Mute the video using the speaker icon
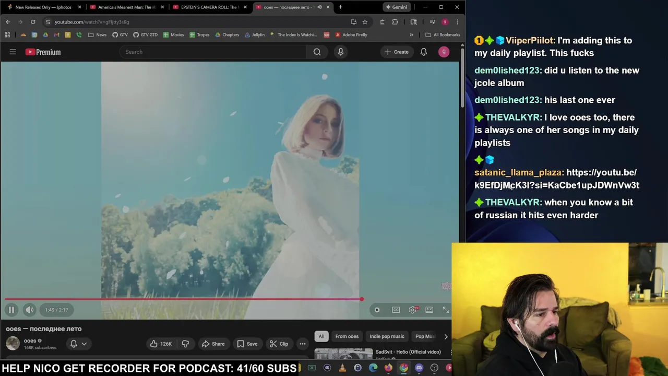Image resolution: width=668 pixels, height=376 pixels. click(x=30, y=310)
